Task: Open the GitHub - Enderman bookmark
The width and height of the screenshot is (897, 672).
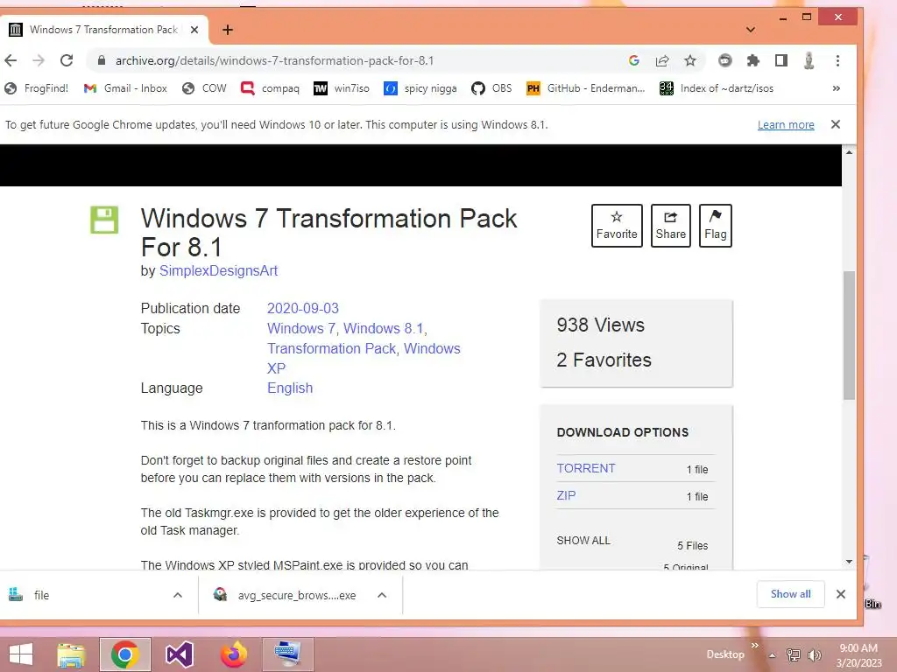Action: [585, 88]
